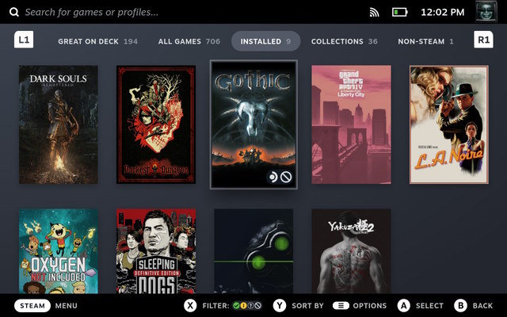Screen dimensions: 507x317
Task: Open the night-vision goggles game tile
Action: coord(253,251)
